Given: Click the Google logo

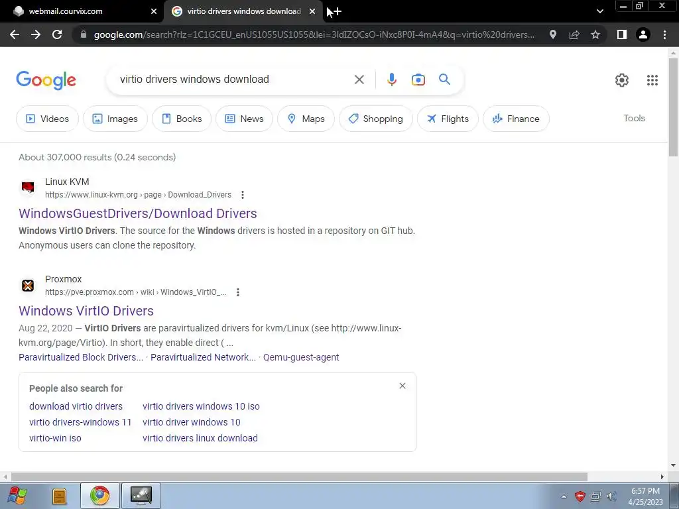Looking at the screenshot, I should pyautogui.click(x=46, y=80).
